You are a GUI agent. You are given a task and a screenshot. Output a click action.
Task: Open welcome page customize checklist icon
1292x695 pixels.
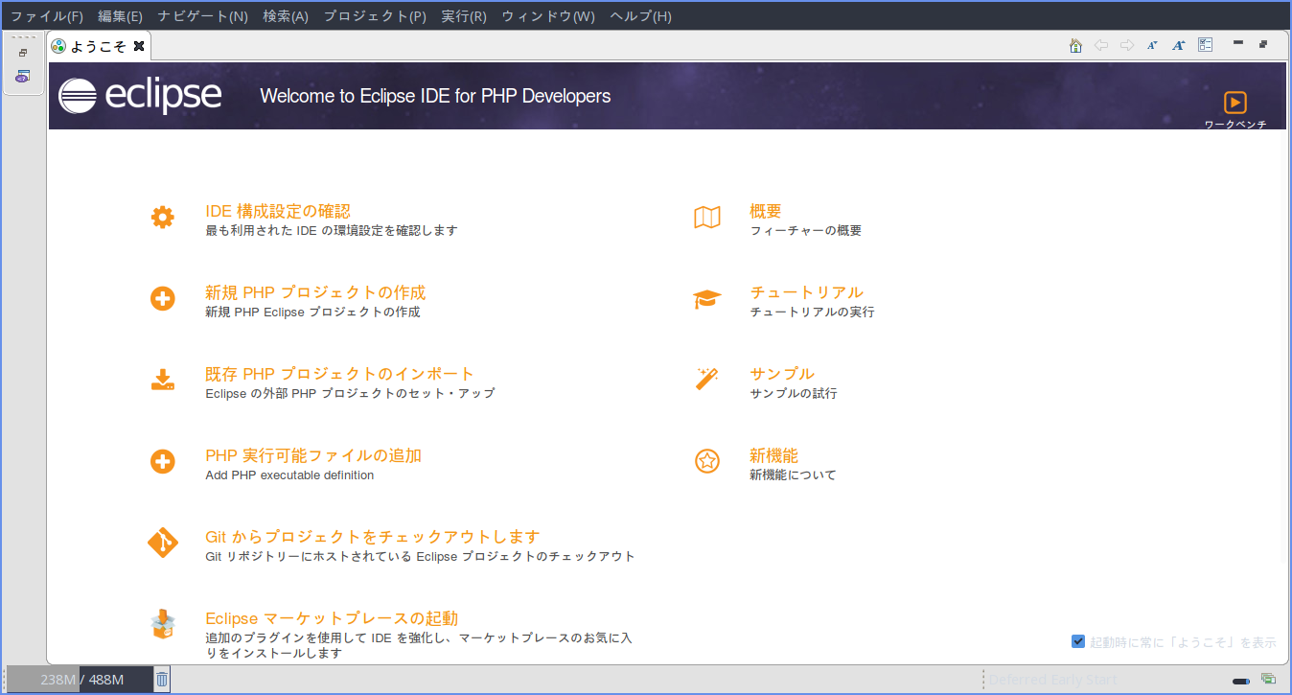click(x=1205, y=45)
